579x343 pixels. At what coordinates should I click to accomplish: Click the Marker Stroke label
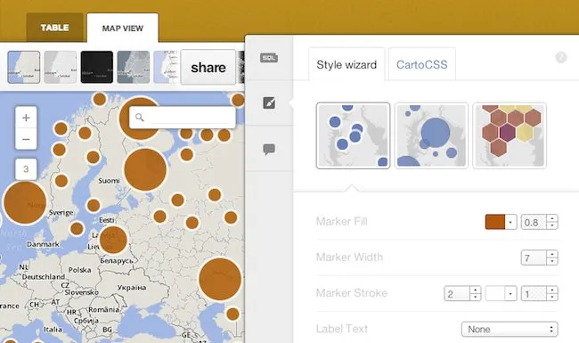pos(352,293)
